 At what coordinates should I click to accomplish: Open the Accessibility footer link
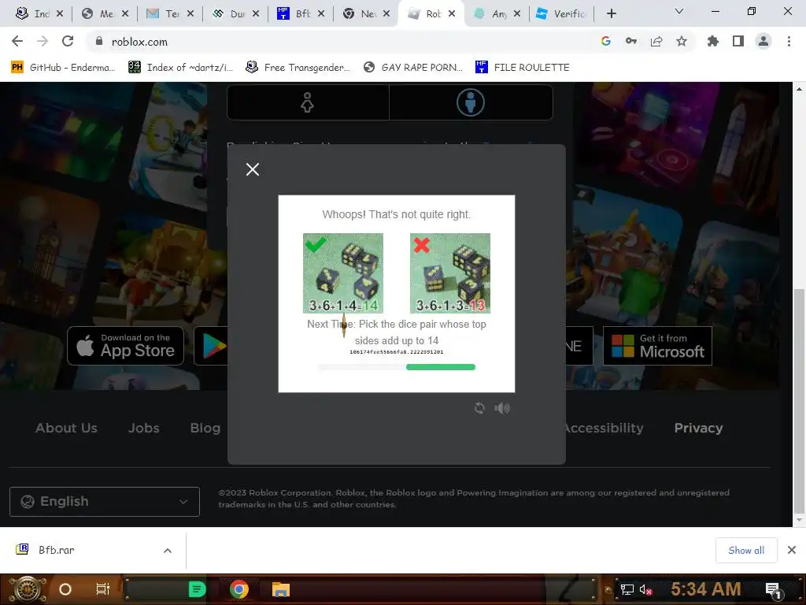604,428
